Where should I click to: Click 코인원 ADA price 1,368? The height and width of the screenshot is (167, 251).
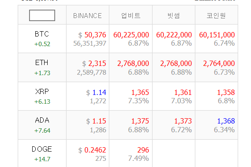click(226, 121)
